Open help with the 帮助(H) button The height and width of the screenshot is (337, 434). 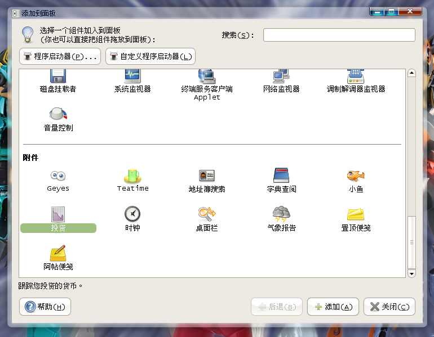click(x=45, y=307)
